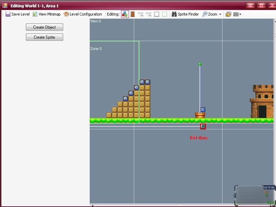Select sprite 45 just left of the green zone line
Viewport: 276px width, 207px height.
point(136,87)
